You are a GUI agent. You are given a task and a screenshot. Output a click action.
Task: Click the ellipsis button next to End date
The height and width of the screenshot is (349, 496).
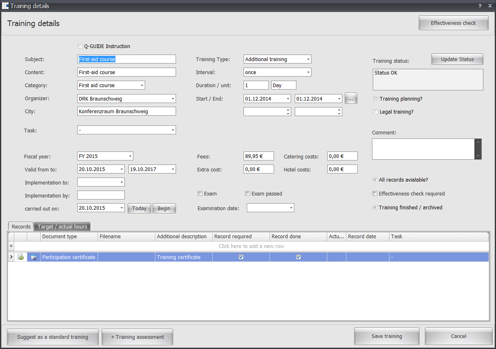351,99
